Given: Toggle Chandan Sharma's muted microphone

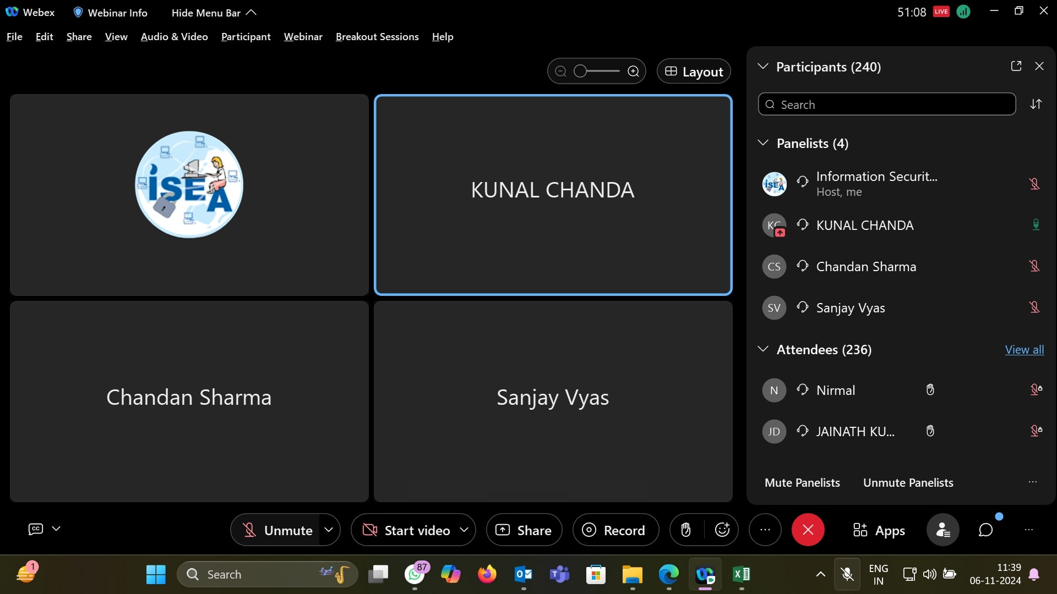Looking at the screenshot, I should point(1034,266).
